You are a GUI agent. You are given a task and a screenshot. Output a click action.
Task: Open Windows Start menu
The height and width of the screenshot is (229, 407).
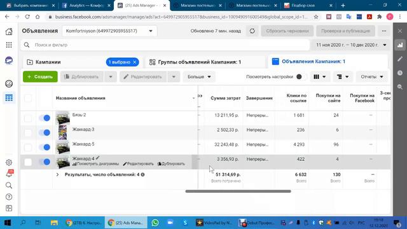tap(8, 223)
